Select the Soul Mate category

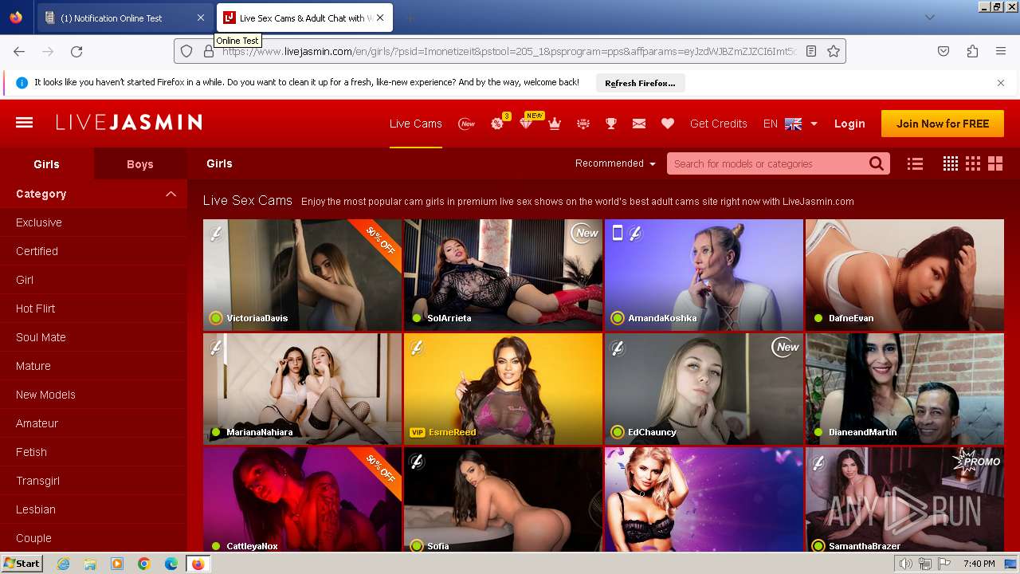click(41, 337)
